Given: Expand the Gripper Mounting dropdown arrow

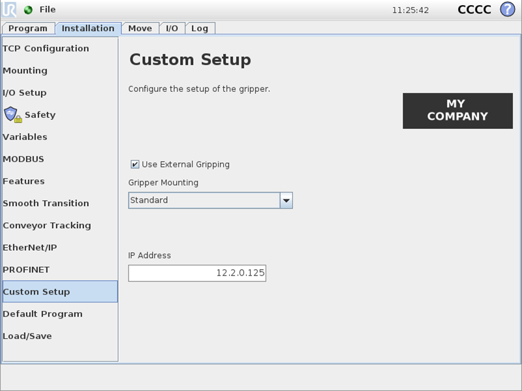Looking at the screenshot, I should (x=286, y=201).
